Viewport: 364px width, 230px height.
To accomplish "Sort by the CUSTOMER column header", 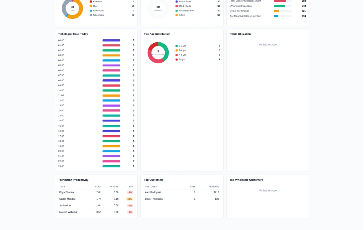I will (151, 187).
